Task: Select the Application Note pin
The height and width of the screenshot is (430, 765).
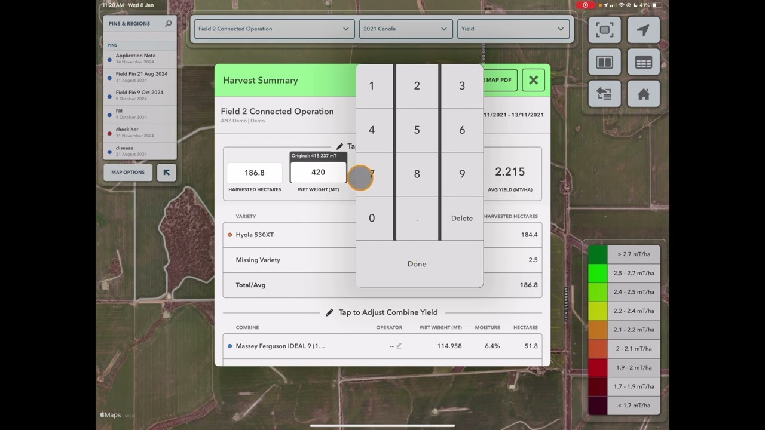Action: (140, 59)
